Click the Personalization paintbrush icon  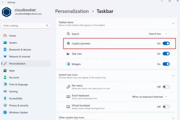click(5, 63)
